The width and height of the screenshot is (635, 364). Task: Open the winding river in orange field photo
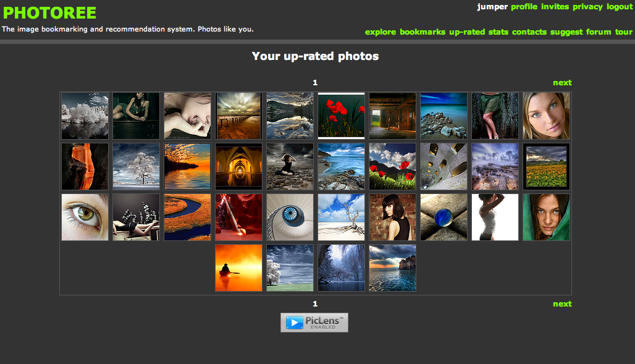tap(188, 218)
